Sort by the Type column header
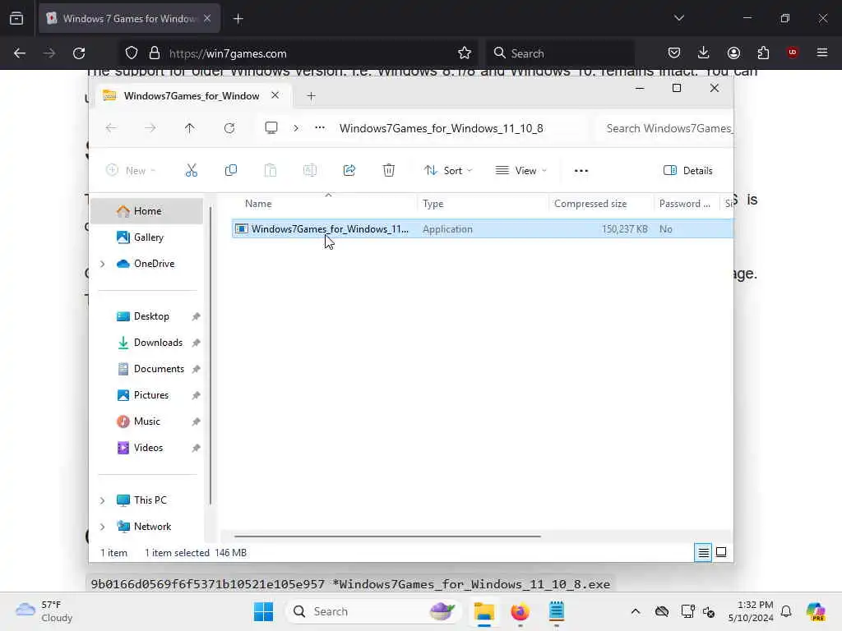Screen dimensions: 842x631 point(483,204)
